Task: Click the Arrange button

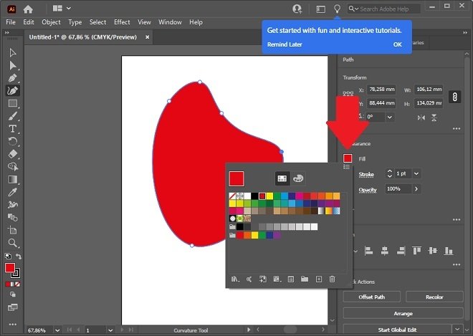Action: pyautogui.click(x=403, y=313)
